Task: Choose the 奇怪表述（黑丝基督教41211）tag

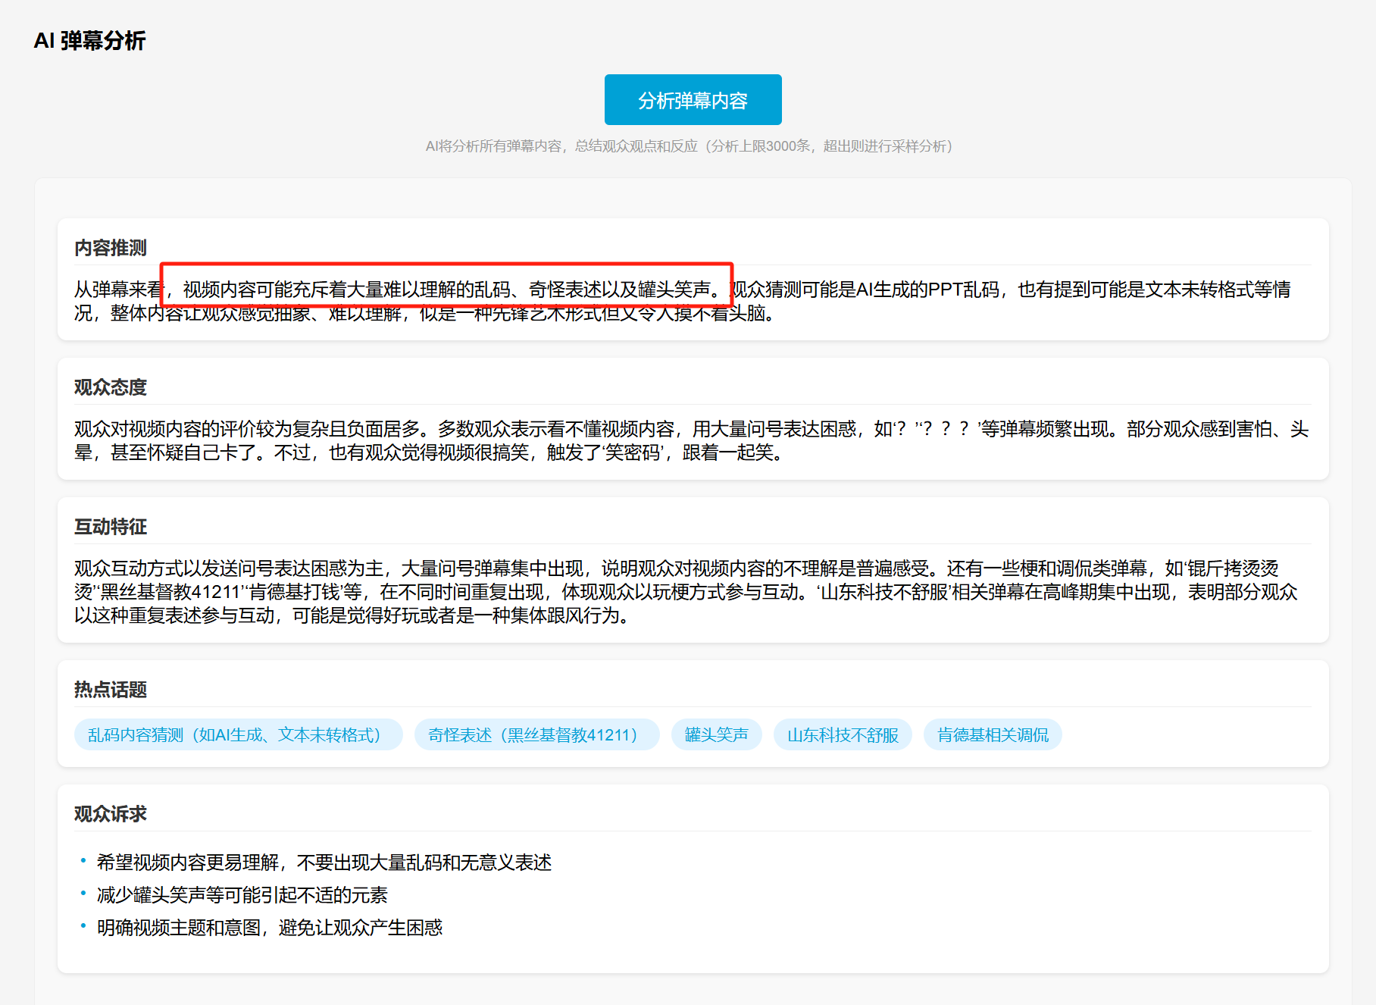Action: coord(536,734)
